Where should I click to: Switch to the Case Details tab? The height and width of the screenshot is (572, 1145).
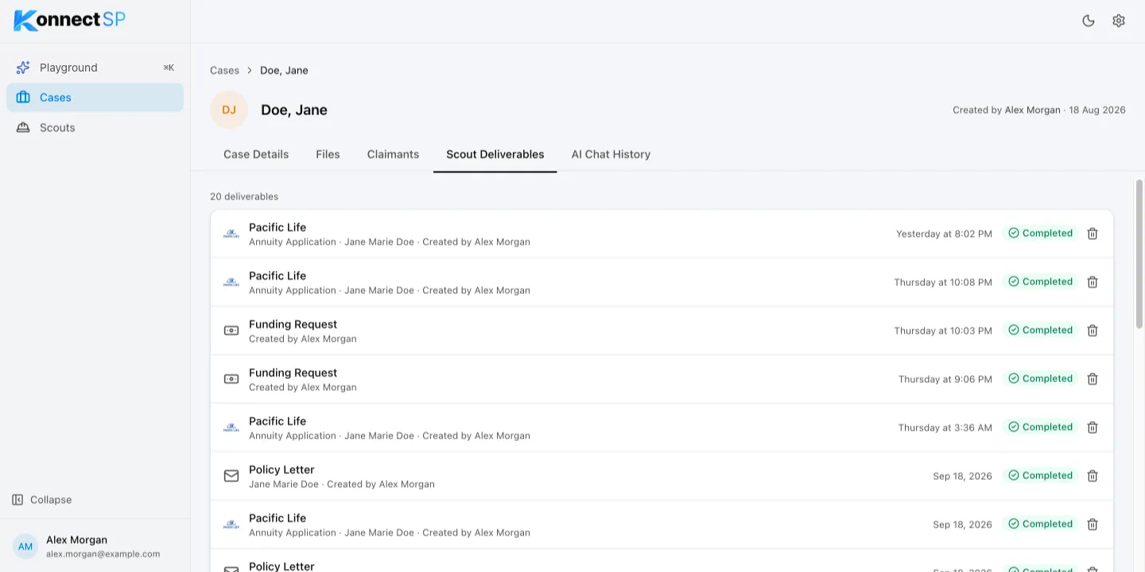click(x=256, y=154)
